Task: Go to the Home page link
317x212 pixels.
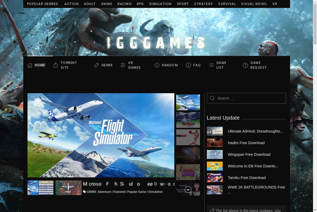Action: (40, 65)
